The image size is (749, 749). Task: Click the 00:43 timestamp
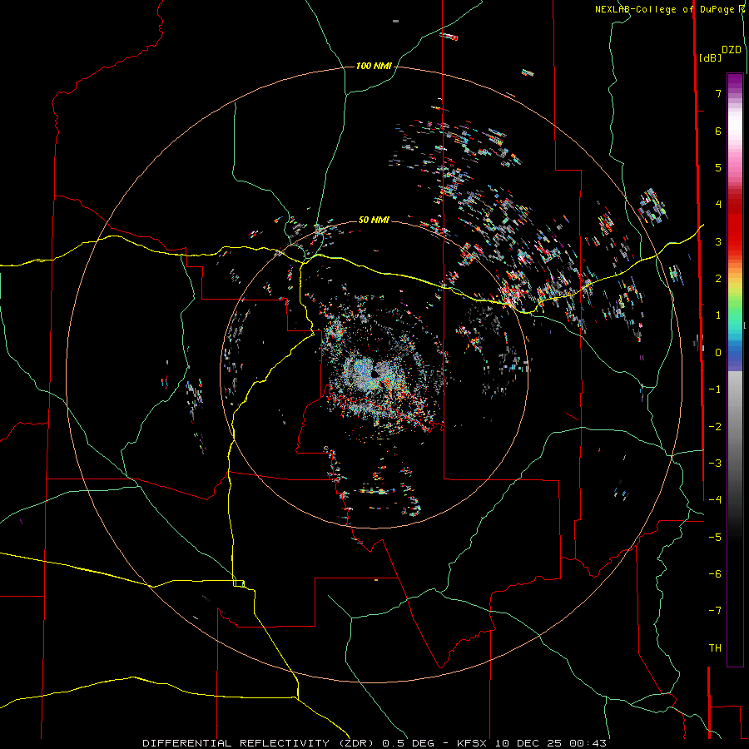click(589, 743)
